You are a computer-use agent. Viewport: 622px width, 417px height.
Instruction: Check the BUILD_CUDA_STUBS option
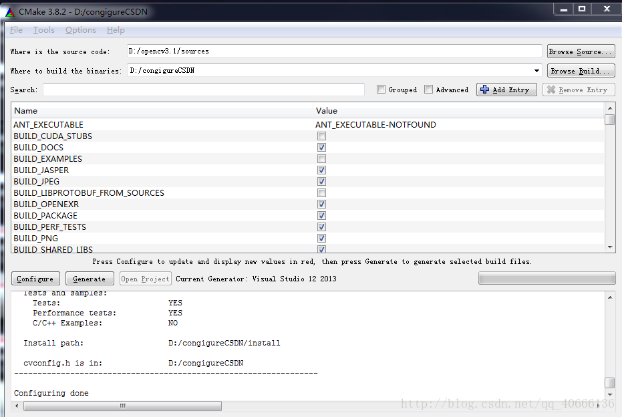tap(321, 136)
